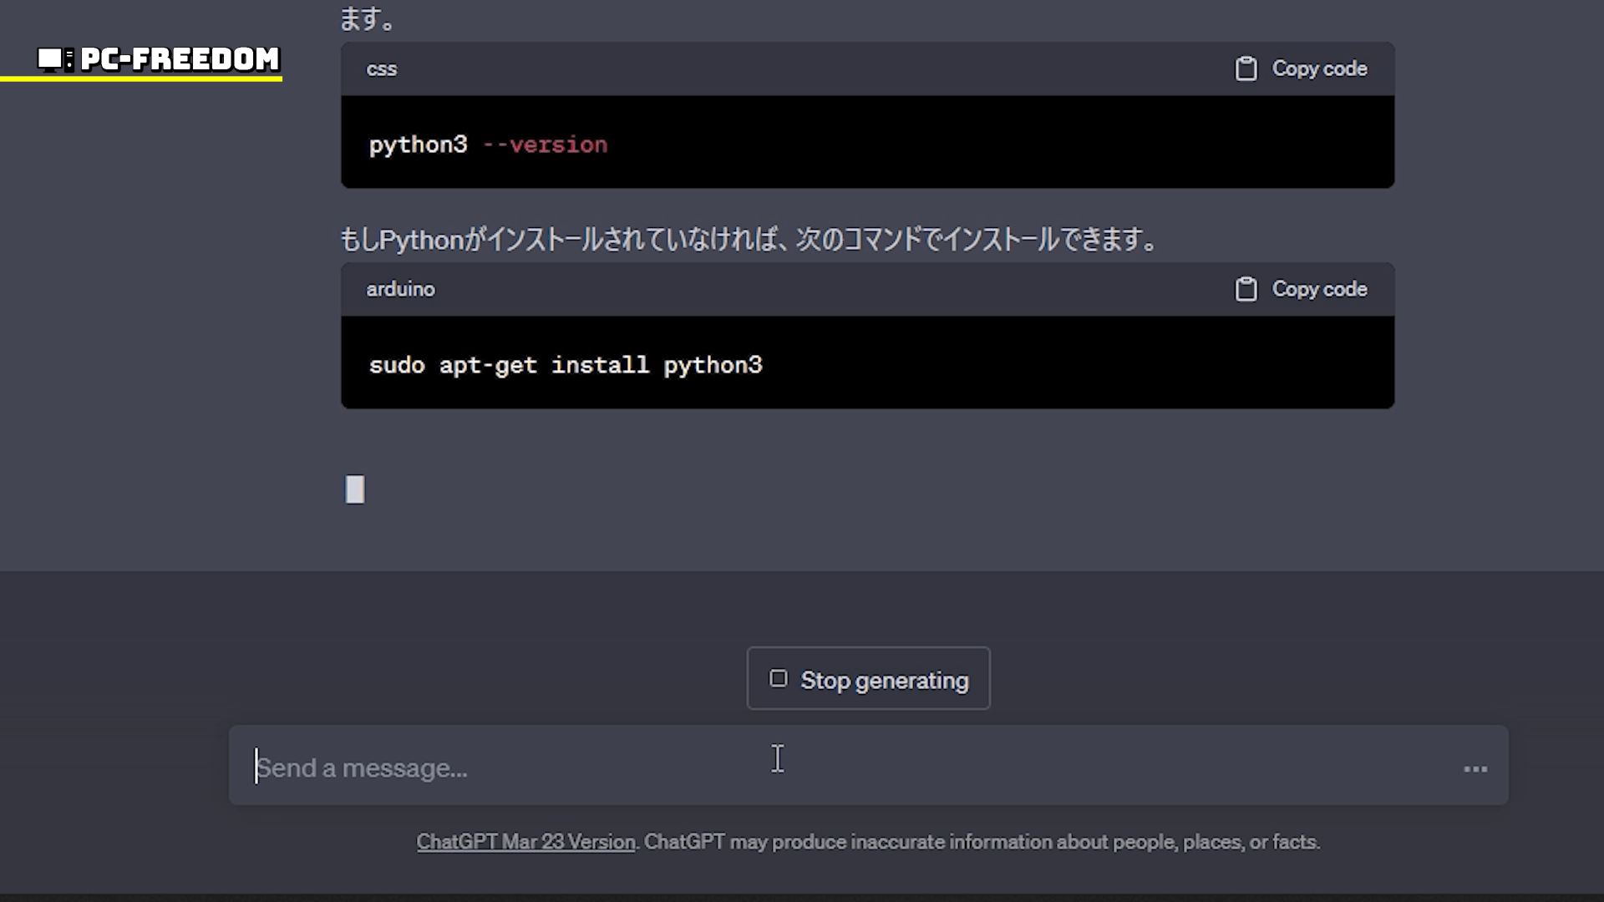Image resolution: width=1604 pixels, height=902 pixels.
Task: Click the PC-FREEDOM logo text
Action: (x=180, y=59)
